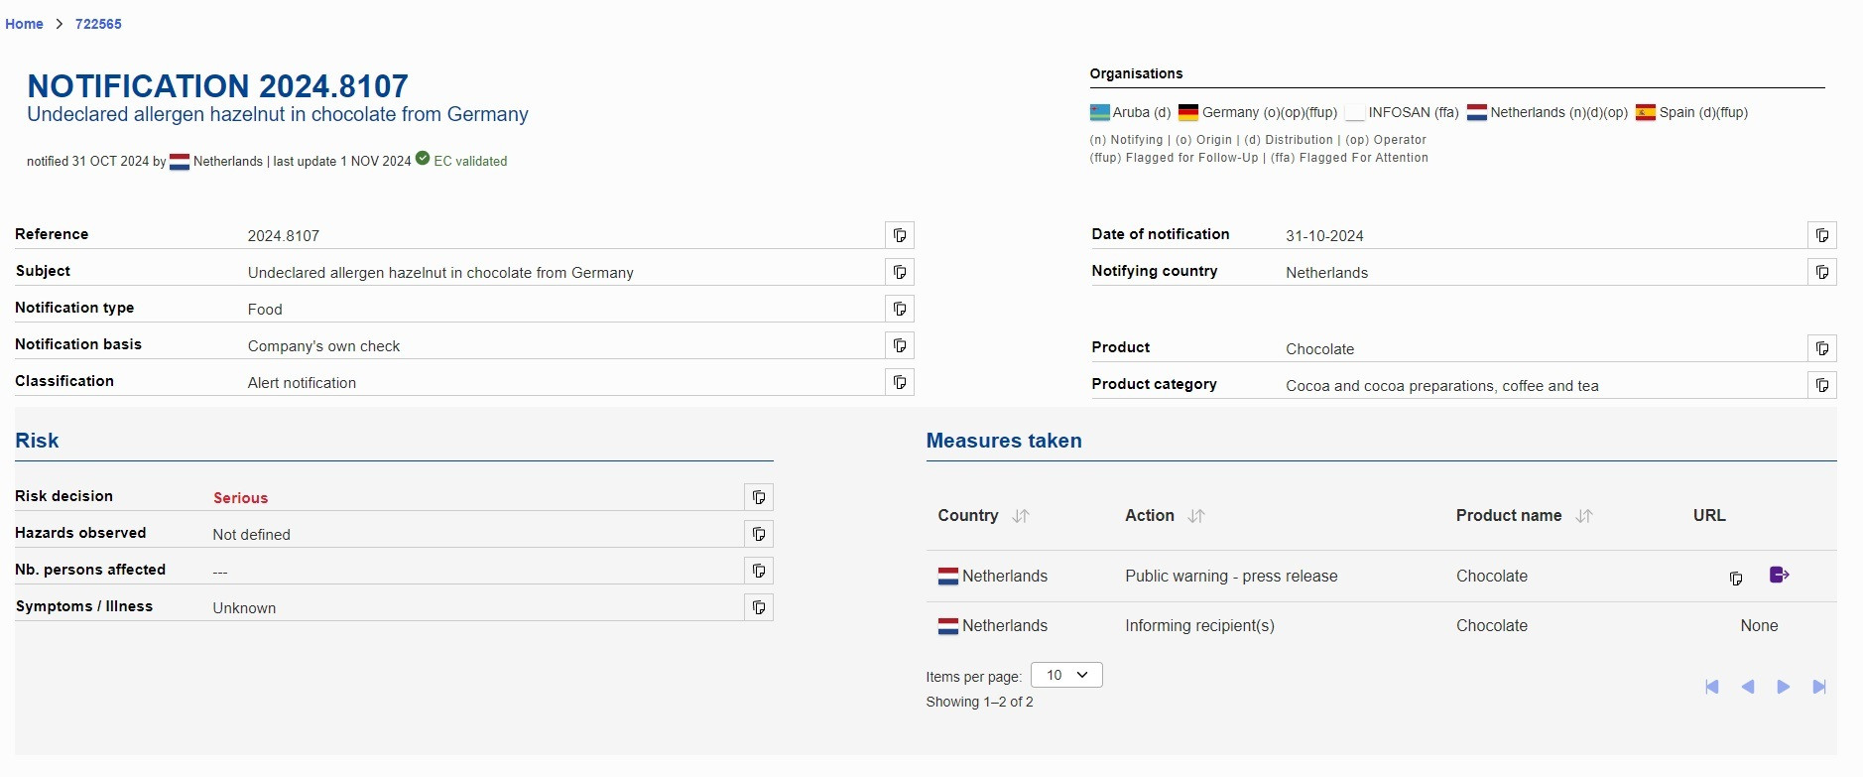Image resolution: width=1863 pixels, height=777 pixels.
Task: Copy the Risk decision value
Action: tap(759, 497)
